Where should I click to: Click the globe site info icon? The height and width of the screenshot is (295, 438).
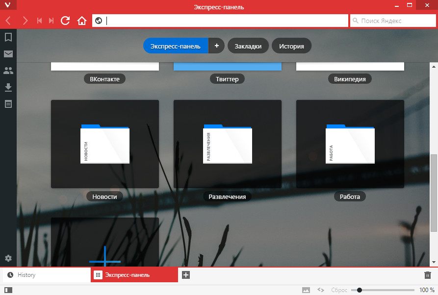tap(99, 21)
